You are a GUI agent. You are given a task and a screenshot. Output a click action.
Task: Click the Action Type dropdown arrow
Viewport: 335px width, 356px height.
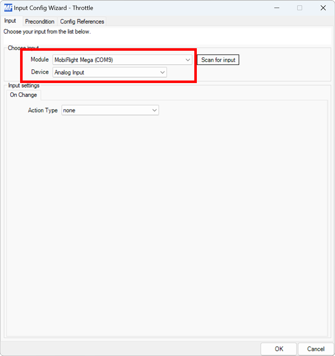pos(155,110)
